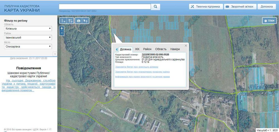Click the Дата оновлення 23.11.2017 text
Viewport: 279px width, 132px height.
click(29, 58)
